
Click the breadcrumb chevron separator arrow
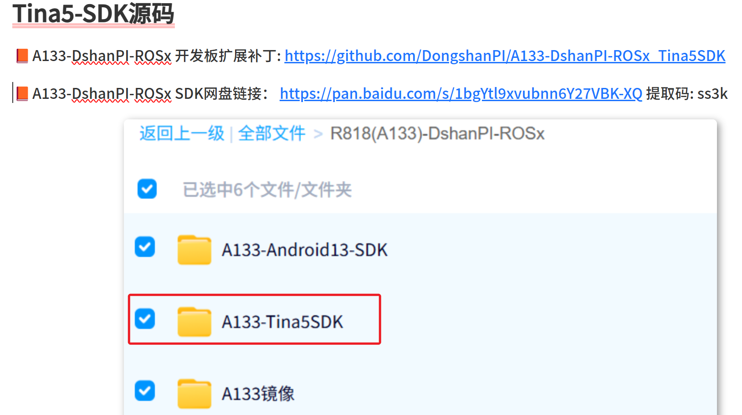(x=318, y=134)
